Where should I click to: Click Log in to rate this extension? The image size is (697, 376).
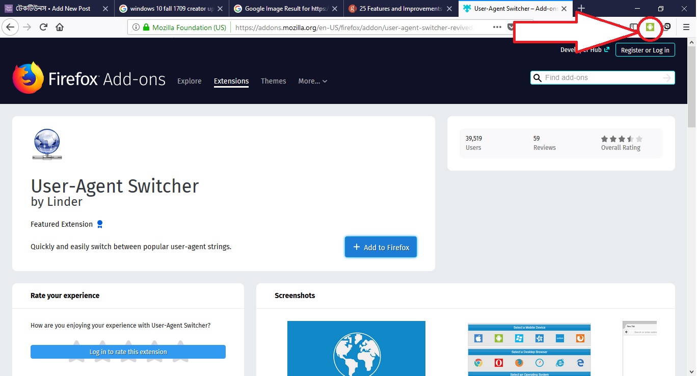[128, 352]
